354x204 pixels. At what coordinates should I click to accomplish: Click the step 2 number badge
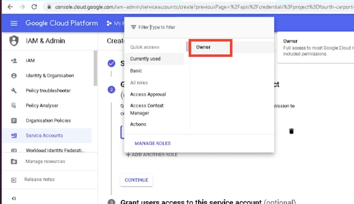pos(112,90)
